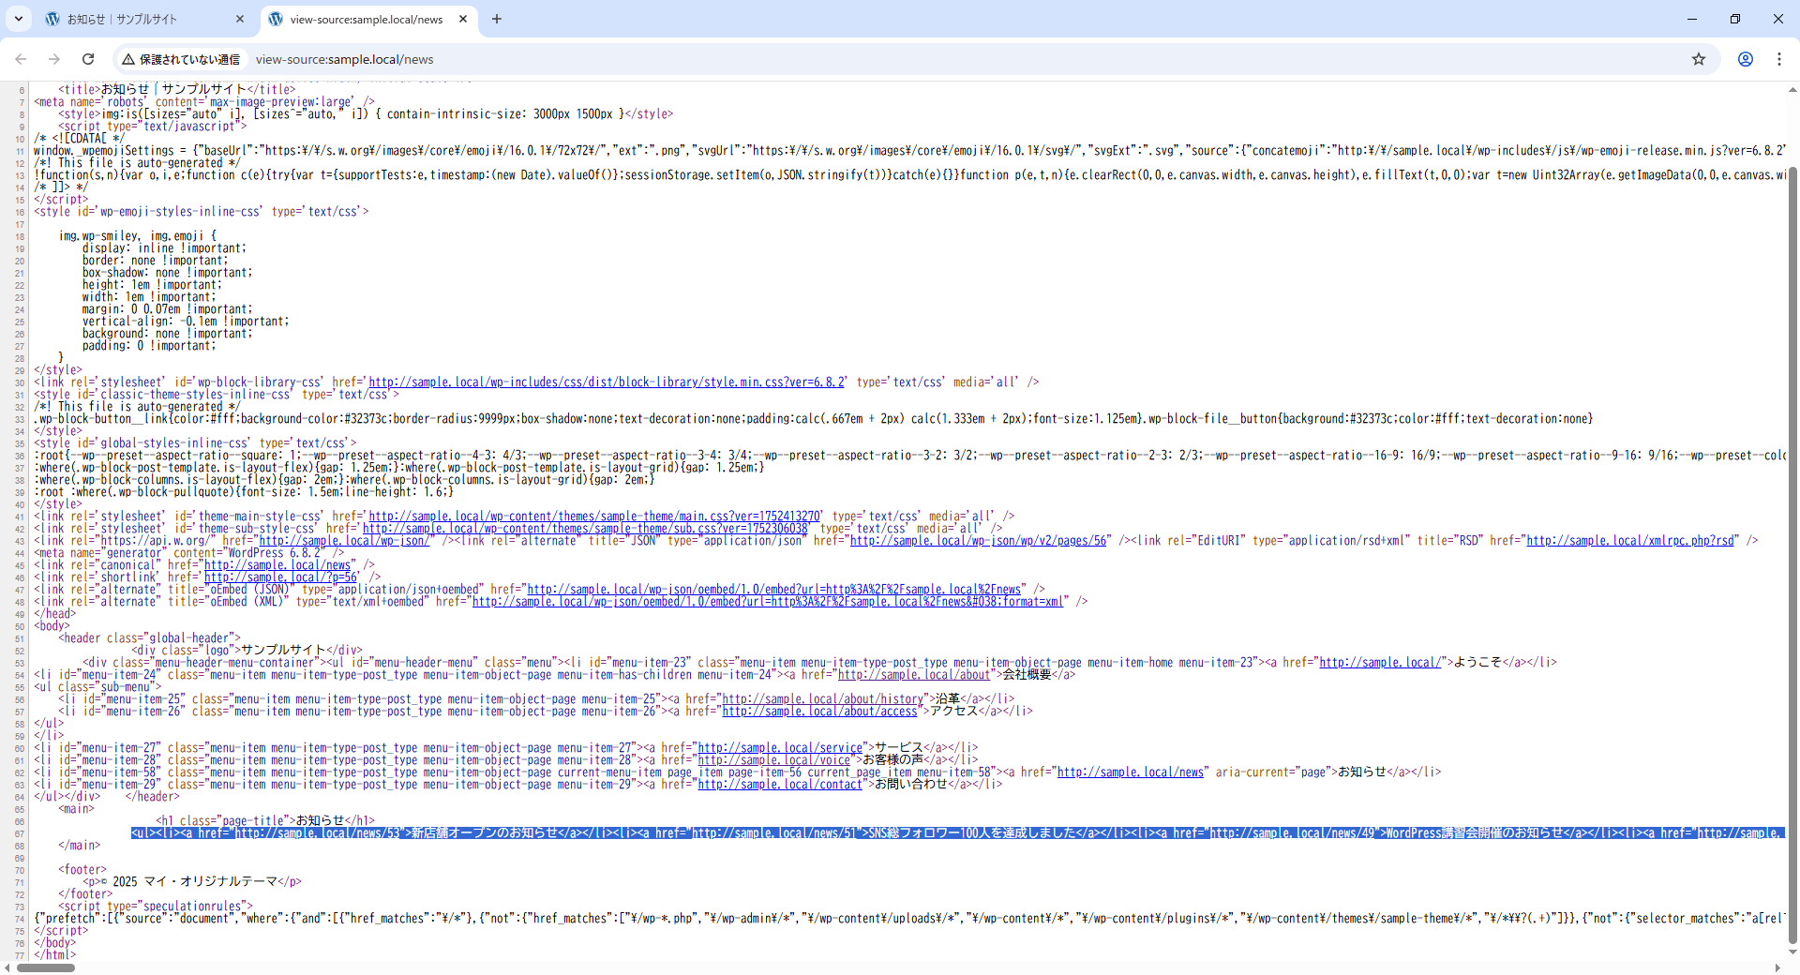Click the header class global-header line
This screenshot has height=975, width=1800.
(149, 638)
